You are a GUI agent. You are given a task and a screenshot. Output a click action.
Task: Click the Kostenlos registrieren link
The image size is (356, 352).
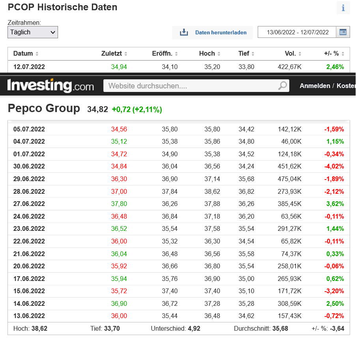(346, 86)
